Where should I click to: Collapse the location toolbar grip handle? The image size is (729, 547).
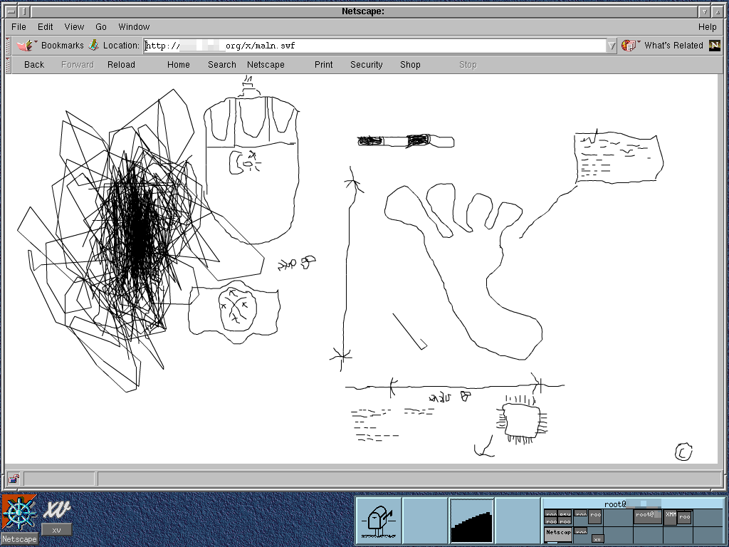pyautogui.click(x=8, y=46)
